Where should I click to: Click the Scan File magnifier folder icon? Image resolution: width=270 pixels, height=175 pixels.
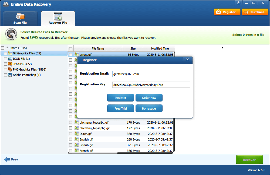[20, 16]
